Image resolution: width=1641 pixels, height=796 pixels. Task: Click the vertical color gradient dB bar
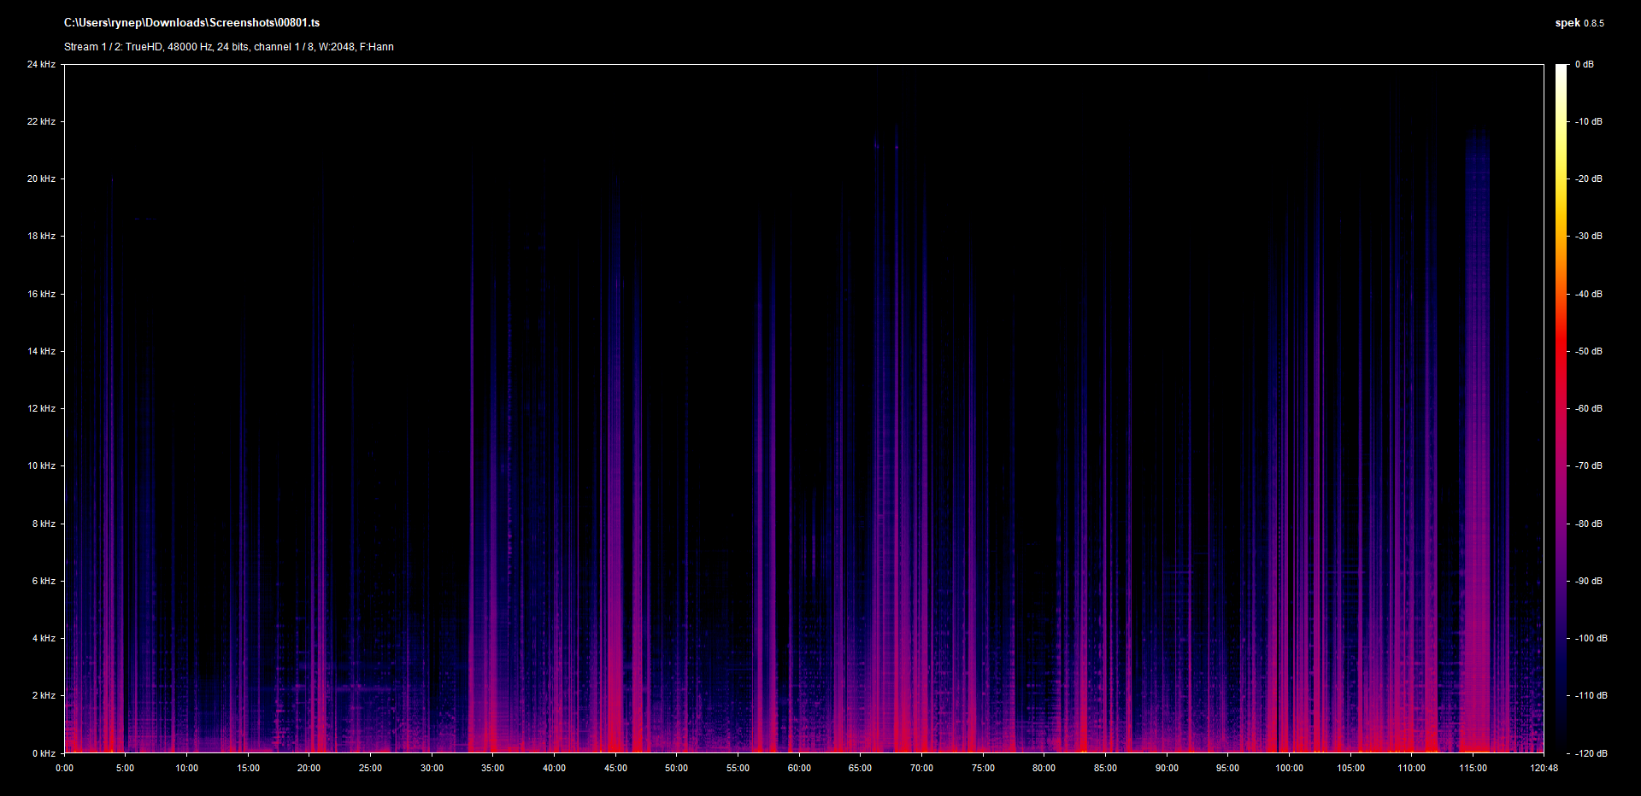(1561, 408)
